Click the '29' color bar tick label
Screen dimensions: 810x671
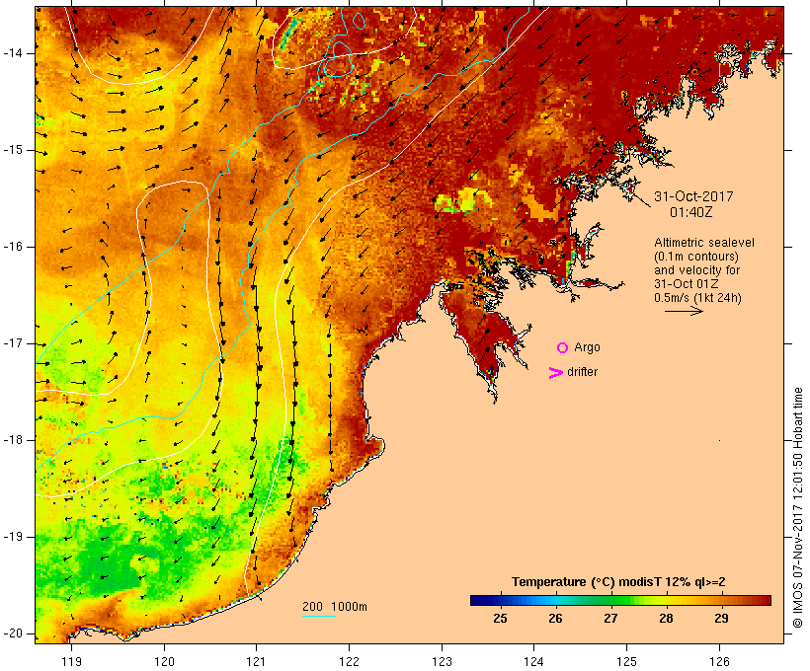(721, 619)
